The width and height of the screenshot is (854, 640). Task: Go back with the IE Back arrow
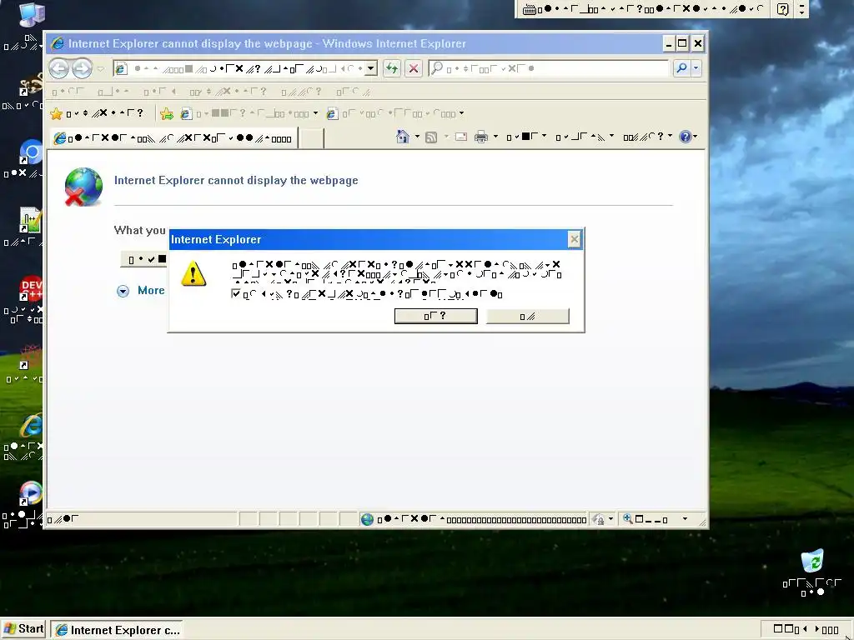[x=59, y=68]
